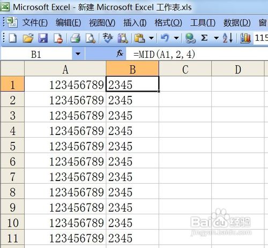Click empty cell D3

(x=237, y=115)
